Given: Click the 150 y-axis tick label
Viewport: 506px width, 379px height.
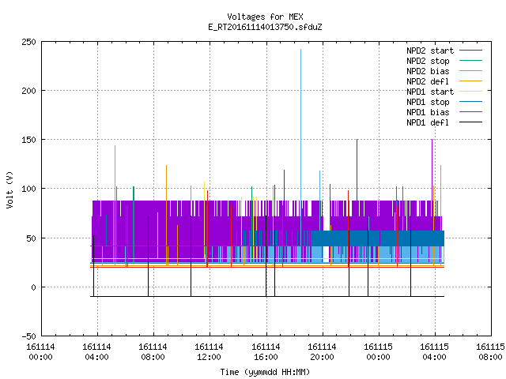Looking at the screenshot, I should click(28, 140).
